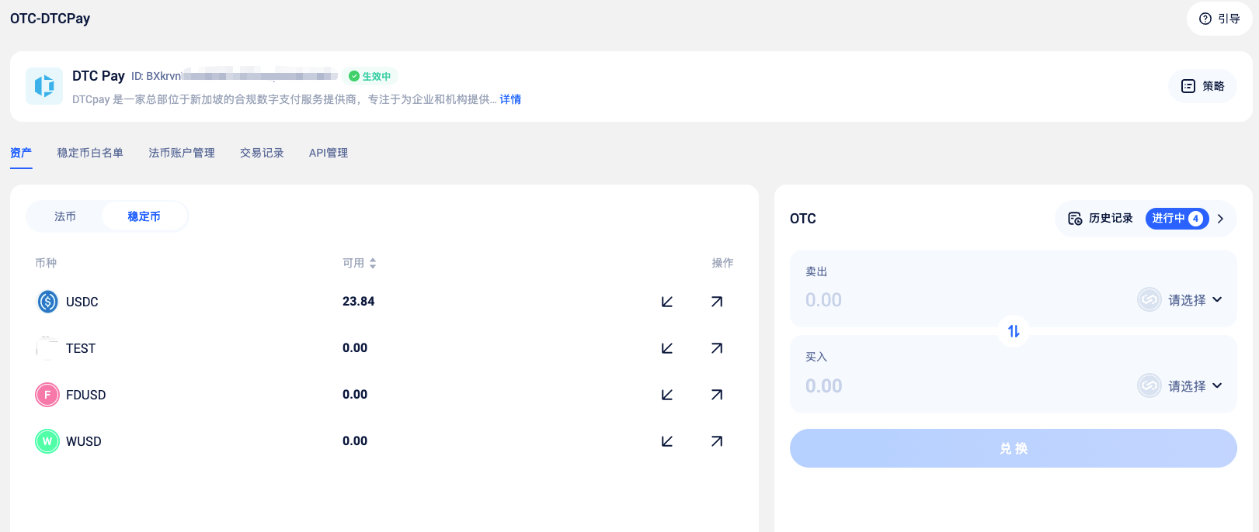Switch the asset view to 法币
The width and height of the screenshot is (1259, 532).
(x=65, y=216)
